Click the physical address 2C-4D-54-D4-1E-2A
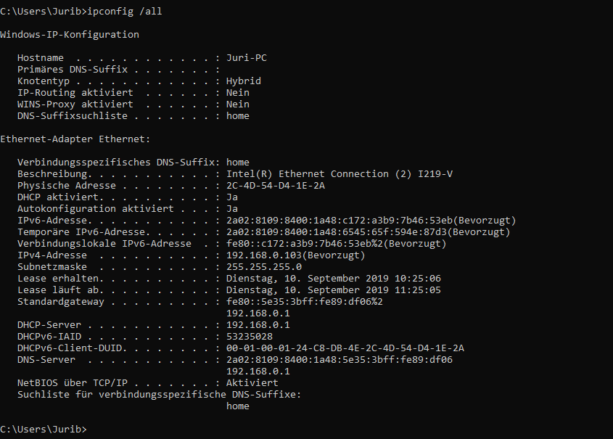Viewport: 613px width, 439px height. tap(276, 186)
